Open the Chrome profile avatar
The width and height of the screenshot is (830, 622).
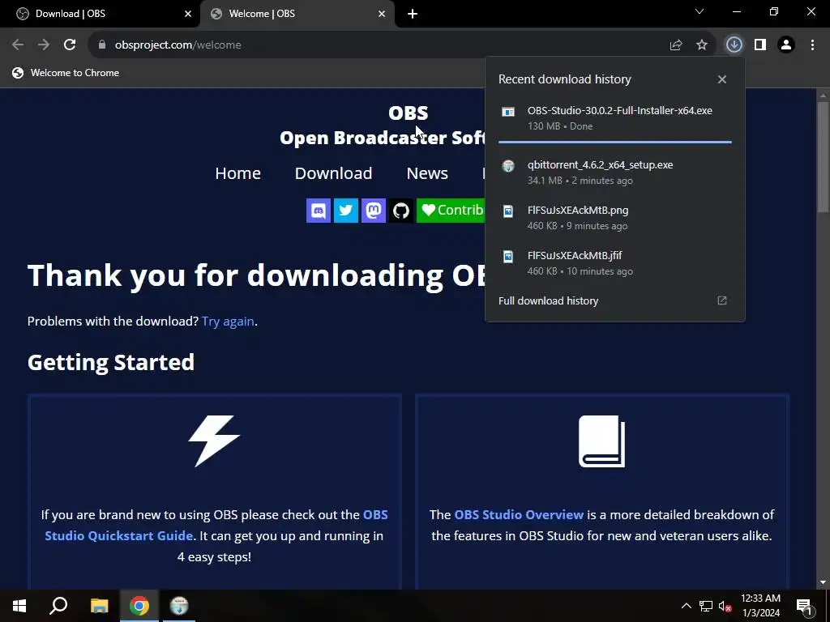click(786, 45)
